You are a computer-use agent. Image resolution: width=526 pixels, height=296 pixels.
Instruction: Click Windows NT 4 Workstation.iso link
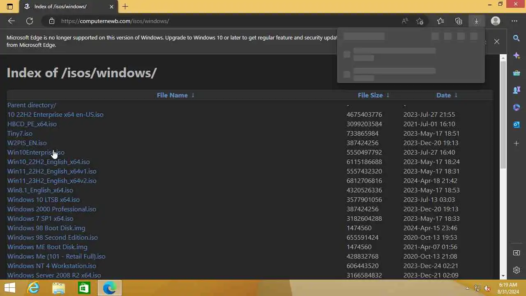tap(52, 266)
